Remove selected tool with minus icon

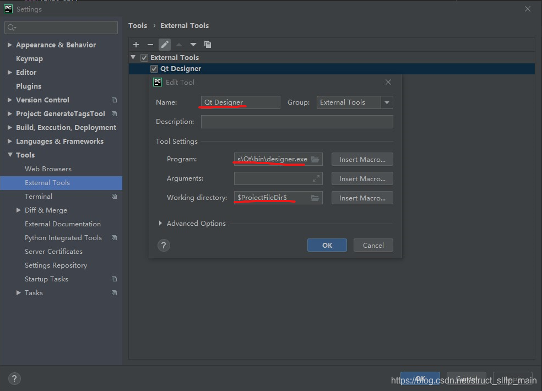click(x=150, y=45)
